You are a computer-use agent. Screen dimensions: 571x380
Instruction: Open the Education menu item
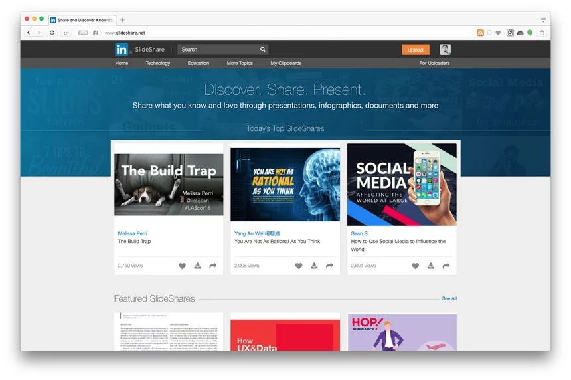tap(199, 63)
